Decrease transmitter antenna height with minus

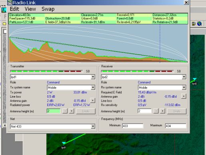65,111
